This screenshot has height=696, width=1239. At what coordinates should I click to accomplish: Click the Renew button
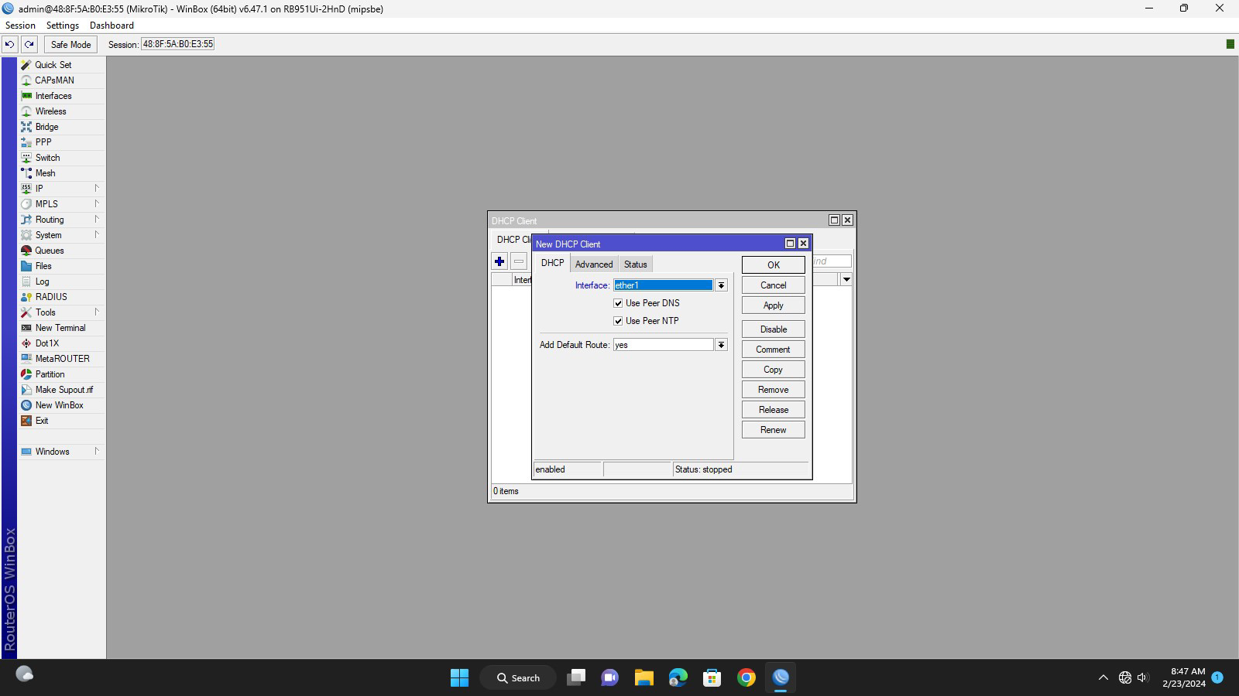tap(773, 430)
